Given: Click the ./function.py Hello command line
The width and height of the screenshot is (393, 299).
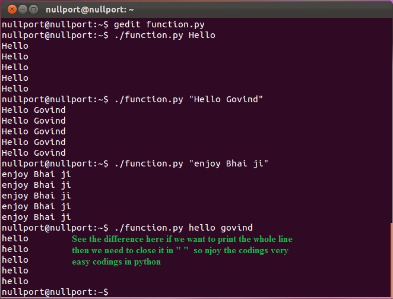Looking at the screenshot, I should pos(109,35).
